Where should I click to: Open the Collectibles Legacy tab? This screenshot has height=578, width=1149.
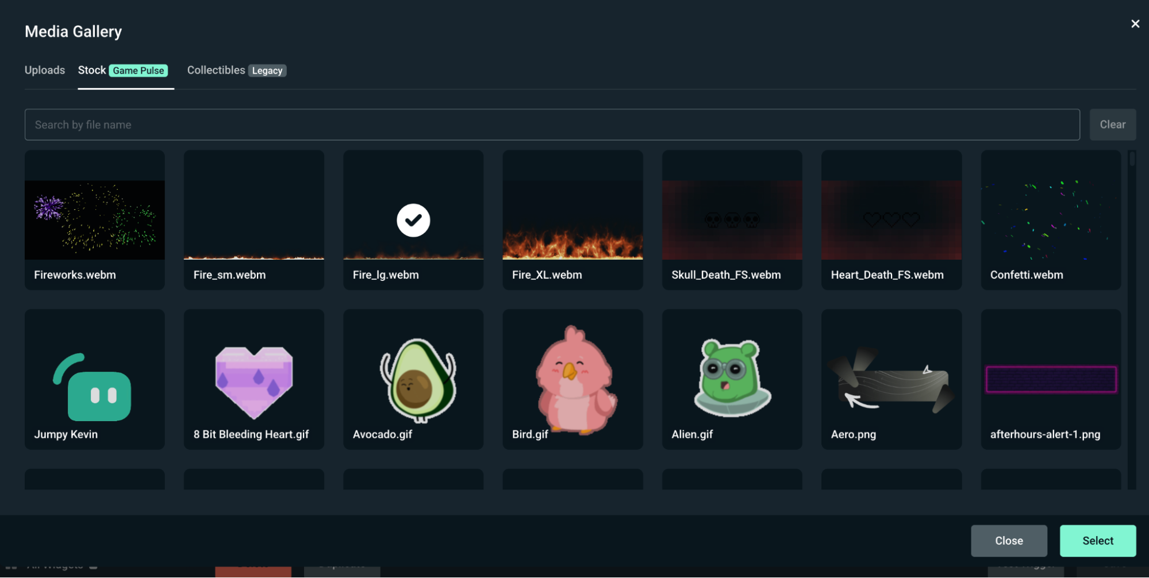pos(236,70)
